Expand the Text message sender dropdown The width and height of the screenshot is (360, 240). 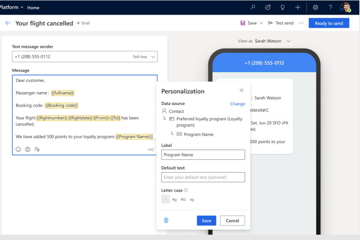(153, 57)
